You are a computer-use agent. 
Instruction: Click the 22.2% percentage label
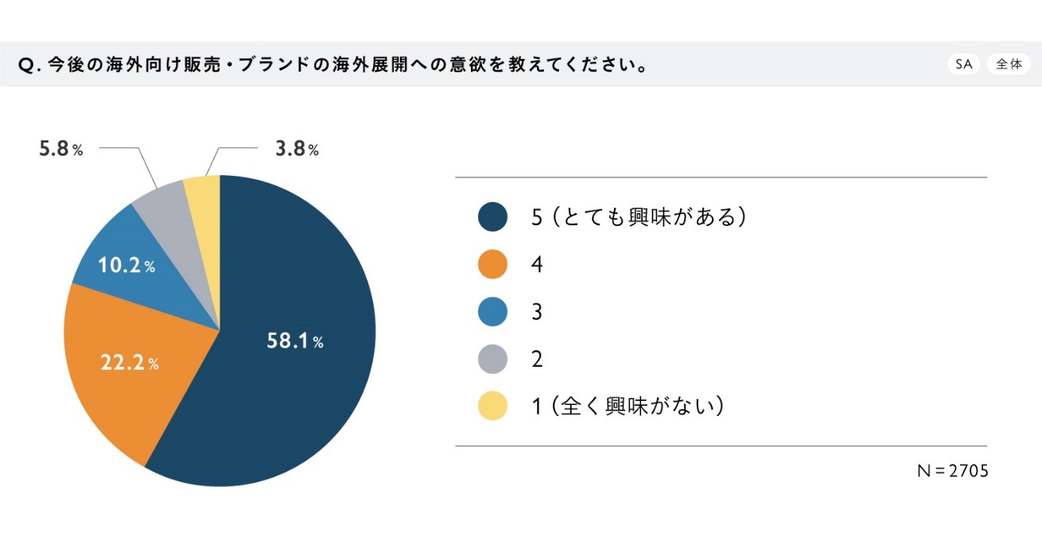click(130, 363)
